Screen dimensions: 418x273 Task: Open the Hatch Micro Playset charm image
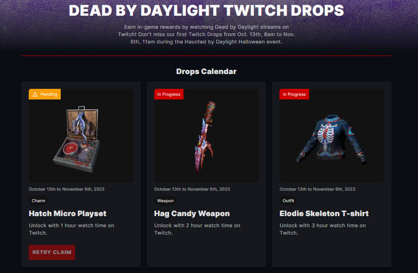tap(81, 136)
